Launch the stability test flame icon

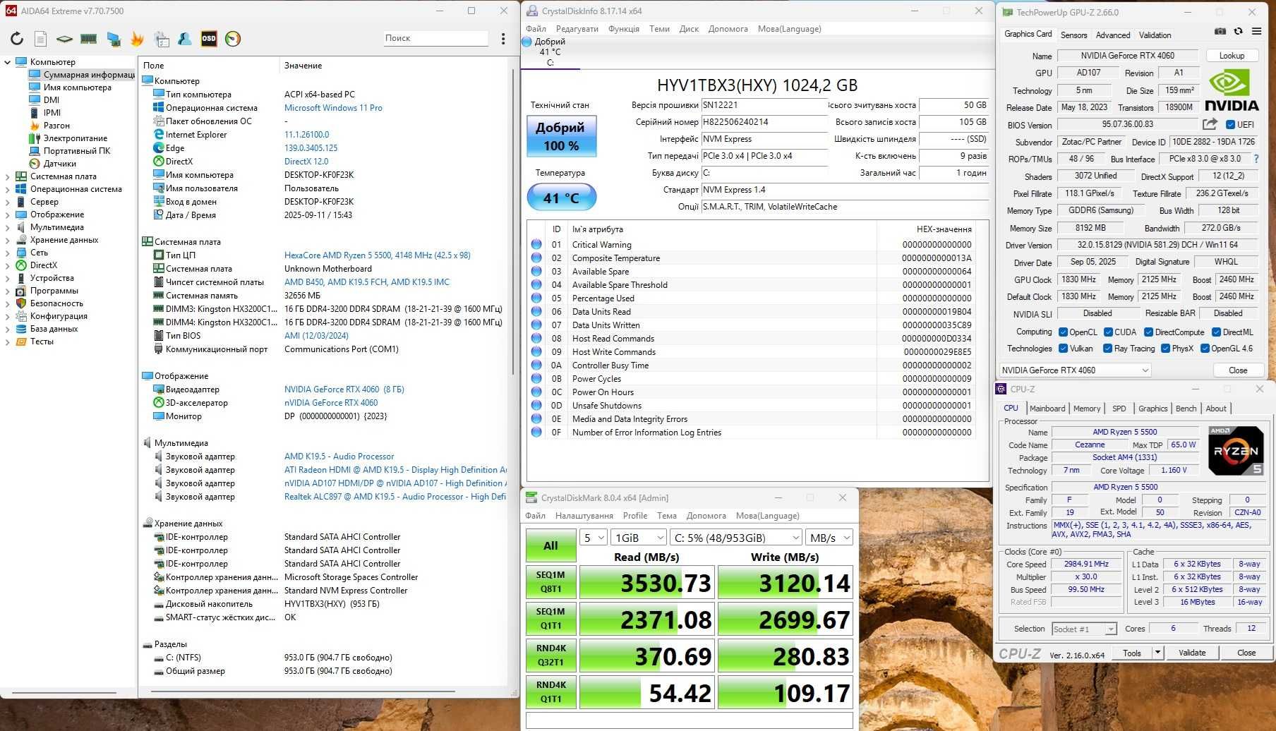(137, 39)
